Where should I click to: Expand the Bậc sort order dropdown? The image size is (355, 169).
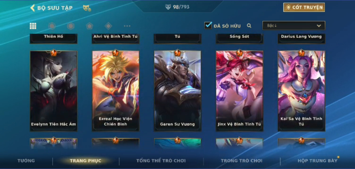(294, 26)
